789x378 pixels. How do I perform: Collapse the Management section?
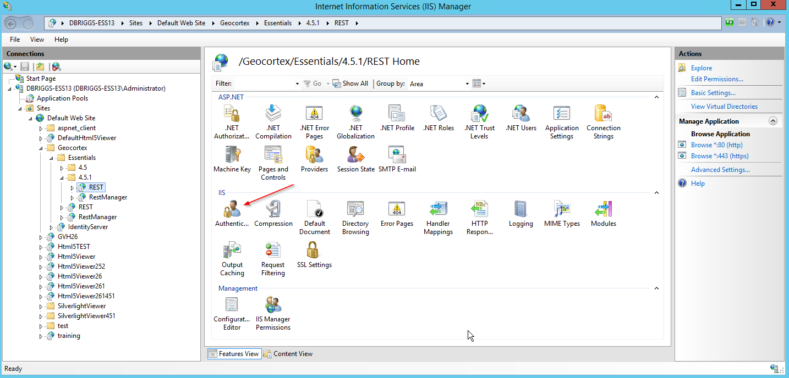(x=656, y=288)
